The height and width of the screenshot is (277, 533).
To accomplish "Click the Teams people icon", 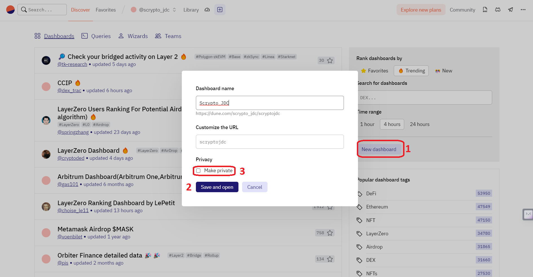I will [x=158, y=36].
